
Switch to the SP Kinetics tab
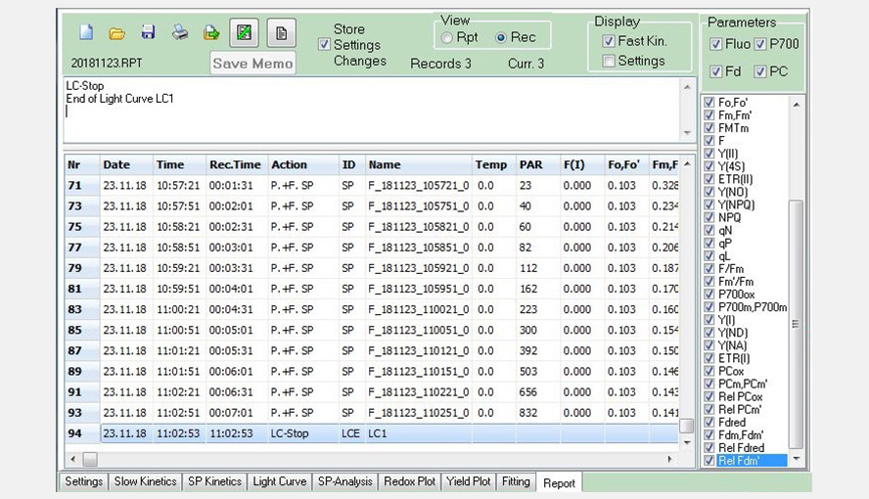tap(214, 481)
